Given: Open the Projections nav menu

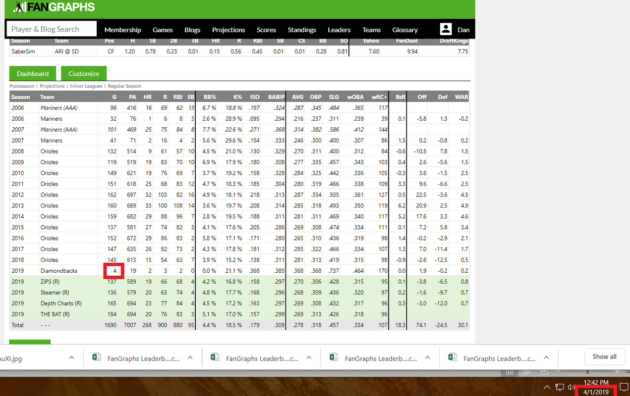Looking at the screenshot, I should (x=229, y=30).
